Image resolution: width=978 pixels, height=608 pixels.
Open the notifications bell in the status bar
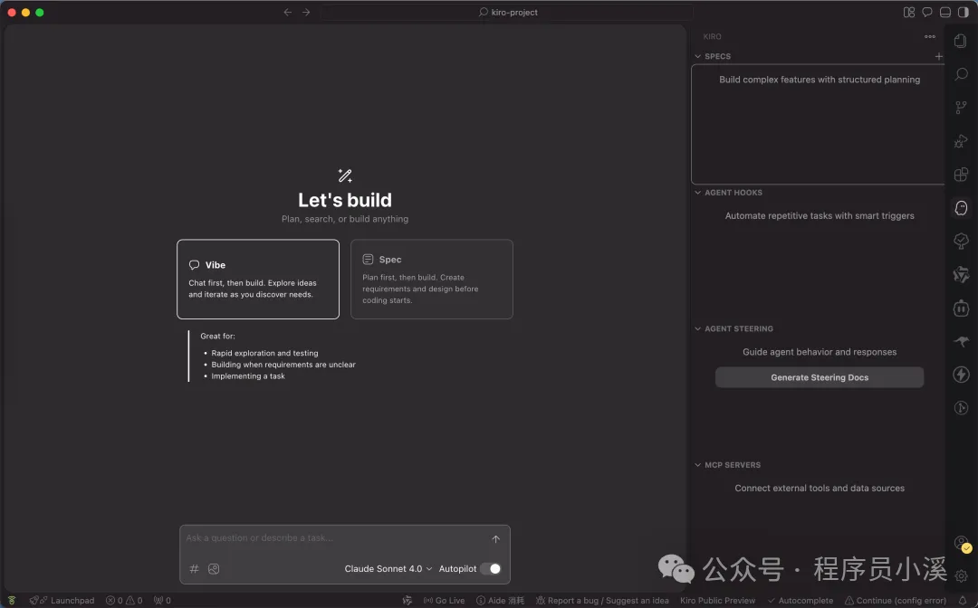963,601
